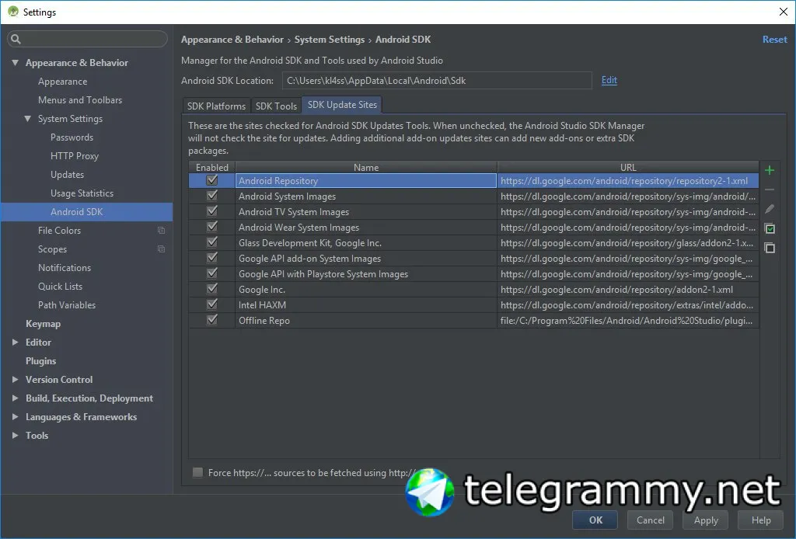Click the Name column header
Viewport: 796px width, 539px height.
click(366, 167)
